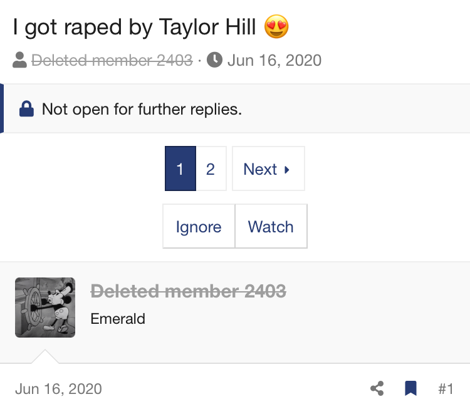Select page 1 in the pagination
470x414 pixels.
point(180,169)
